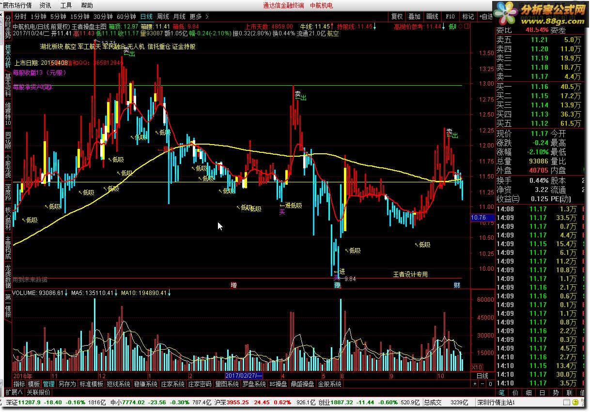Image resolution: width=590 pixels, height=412 pixels.
Task: Select the 细 tab in tick panel
Action: pyautogui.click(x=528, y=393)
